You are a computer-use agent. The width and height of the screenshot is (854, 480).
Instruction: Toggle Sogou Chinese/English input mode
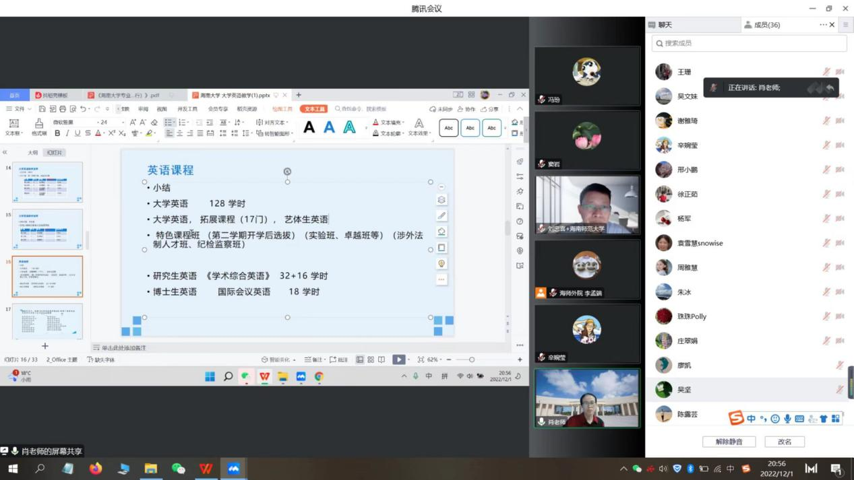point(751,419)
